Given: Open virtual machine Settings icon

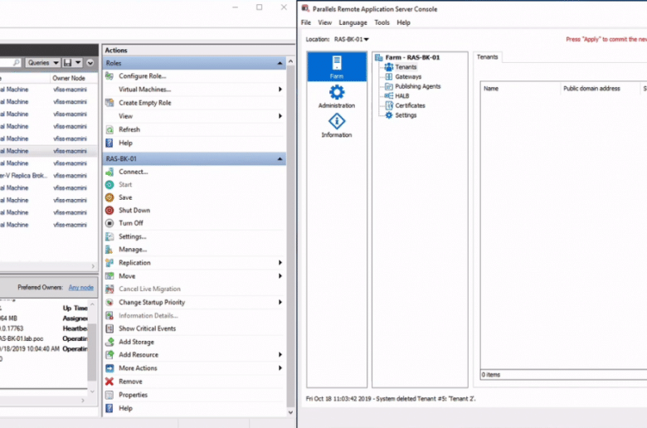Looking at the screenshot, I should [x=109, y=236].
